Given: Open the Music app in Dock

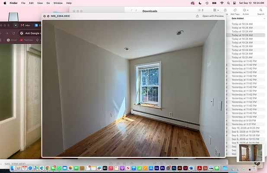Looking at the screenshot, I should coord(111,168).
